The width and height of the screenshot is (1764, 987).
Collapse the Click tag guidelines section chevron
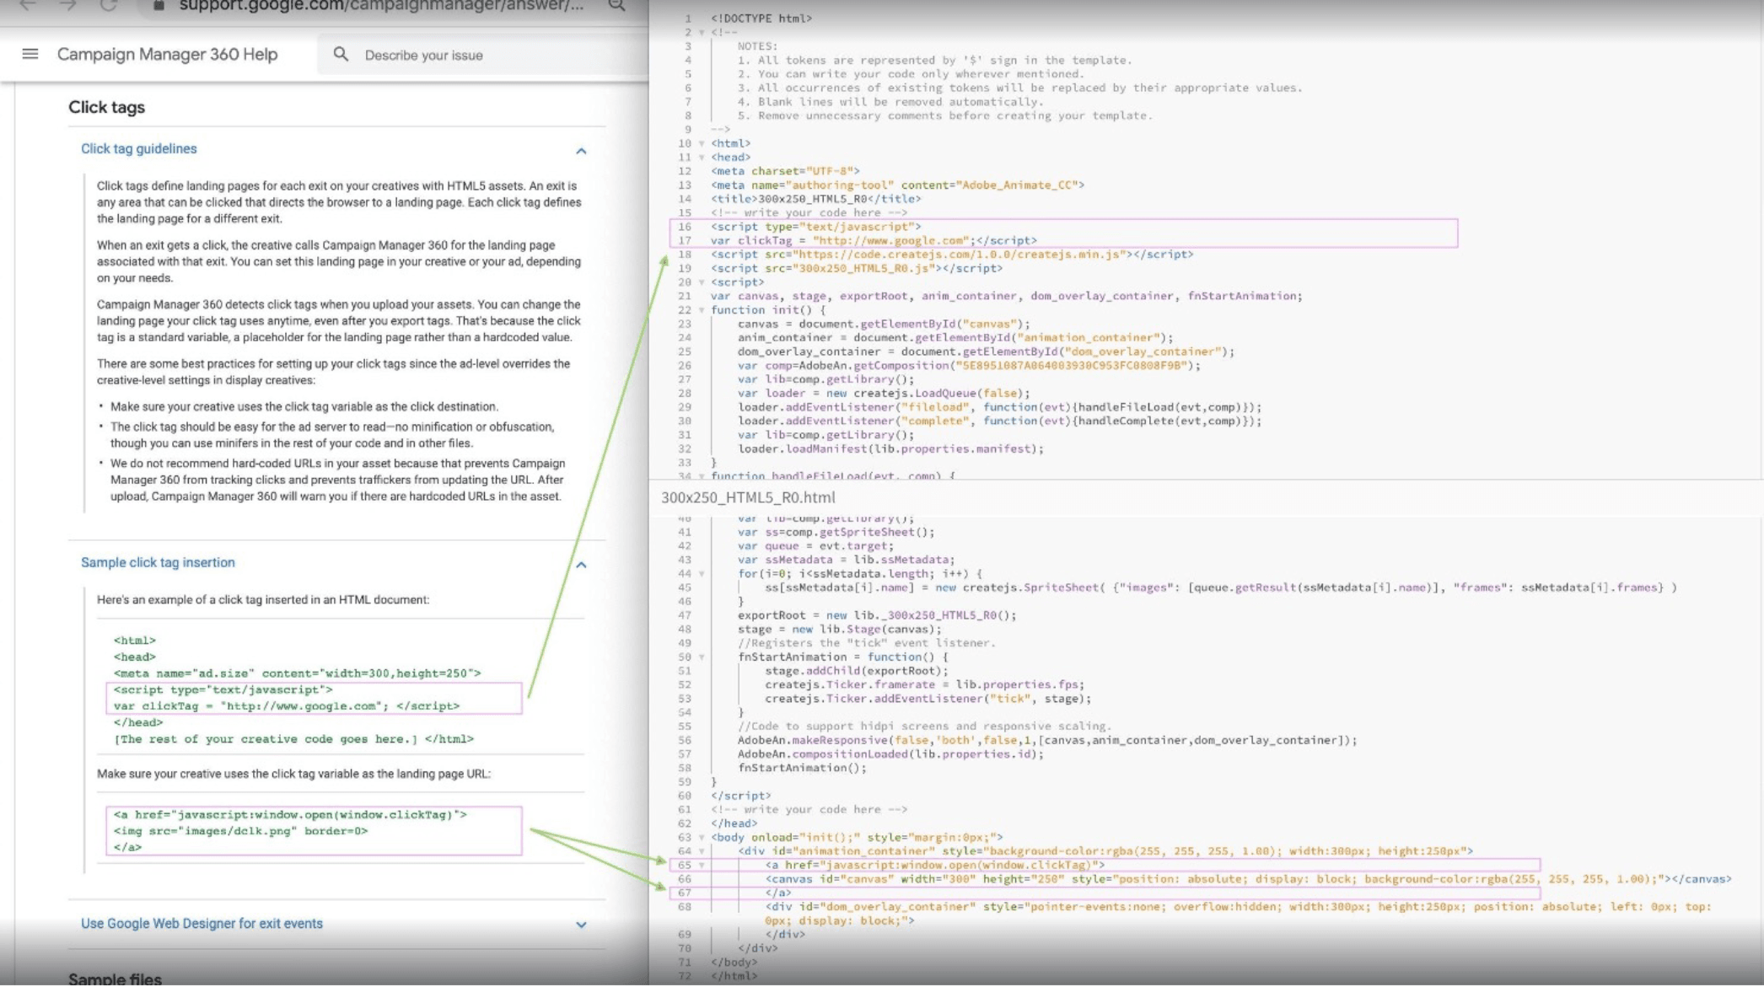click(x=580, y=152)
